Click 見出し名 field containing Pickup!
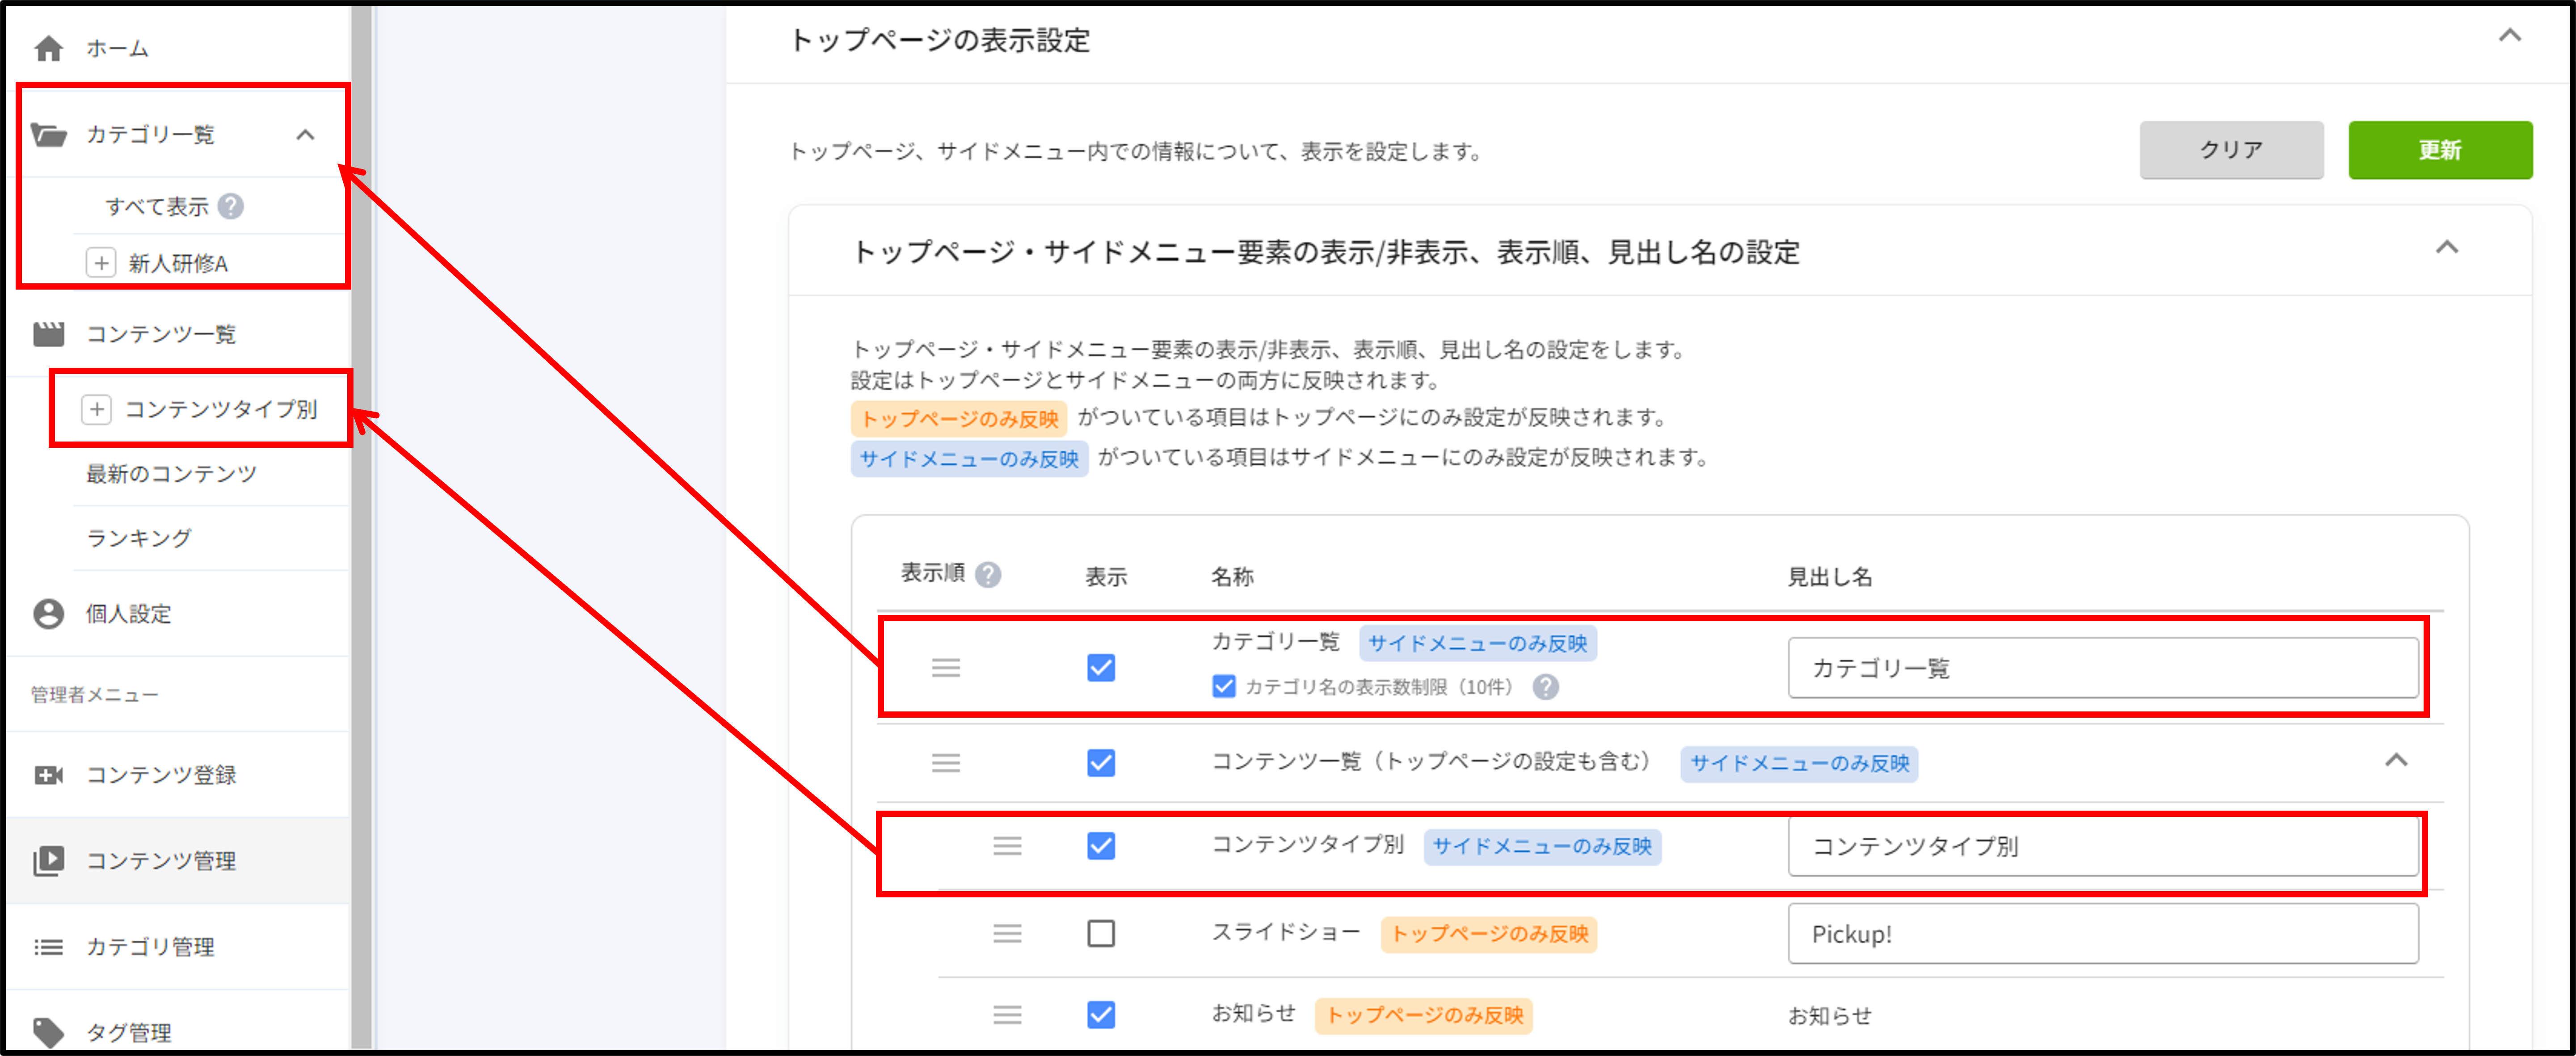The image size is (2576, 1056). pos(2103,934)
